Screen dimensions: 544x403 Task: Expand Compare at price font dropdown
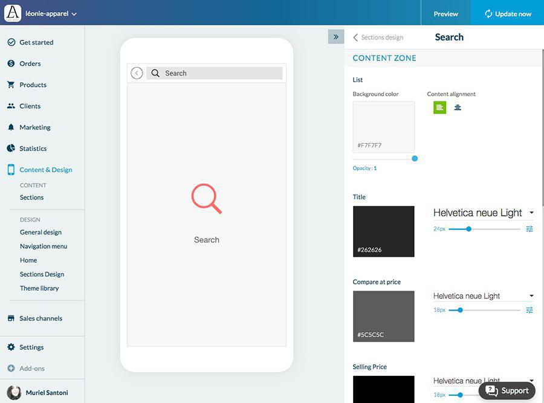tap(484, 296)
